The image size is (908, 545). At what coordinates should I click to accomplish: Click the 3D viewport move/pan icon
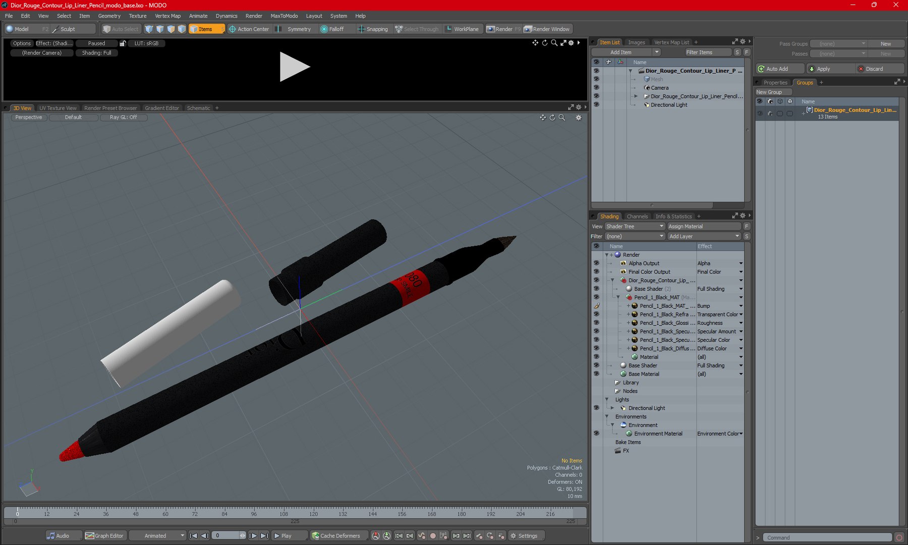pos(543,118)
